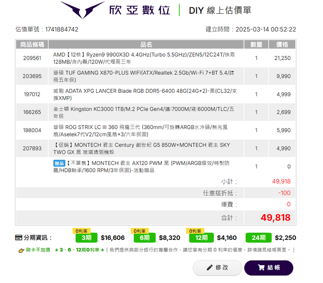Click the 價格 column header
The image size is (323, 283).
point(282,44)
